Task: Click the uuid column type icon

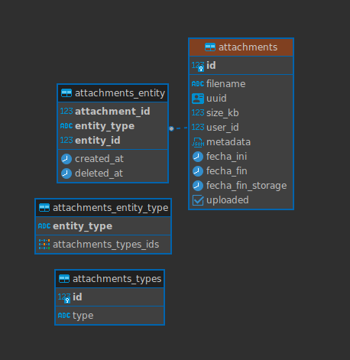Action: click(x=198, y=99)
